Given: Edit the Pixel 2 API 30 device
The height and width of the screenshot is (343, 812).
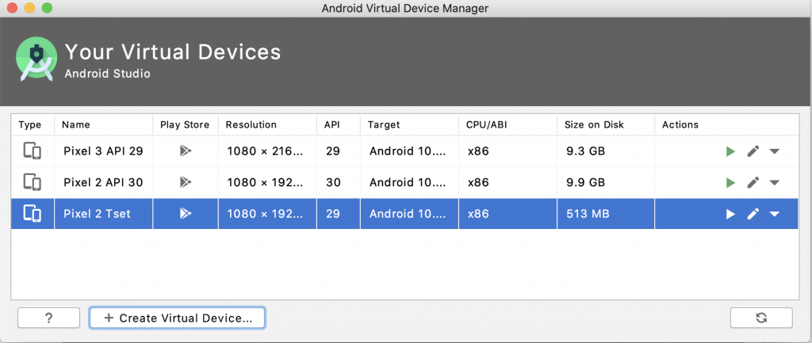Looking at the screenshot, I should (x=753, y=183).
